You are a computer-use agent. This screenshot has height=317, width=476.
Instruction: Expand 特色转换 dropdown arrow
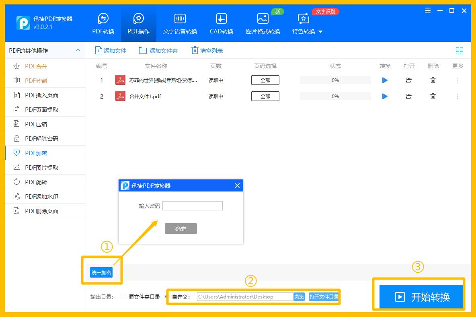point(320,32)
